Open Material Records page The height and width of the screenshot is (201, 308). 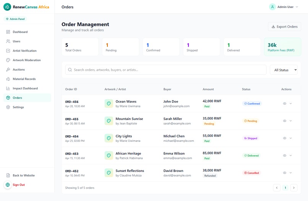click(27, 79)
